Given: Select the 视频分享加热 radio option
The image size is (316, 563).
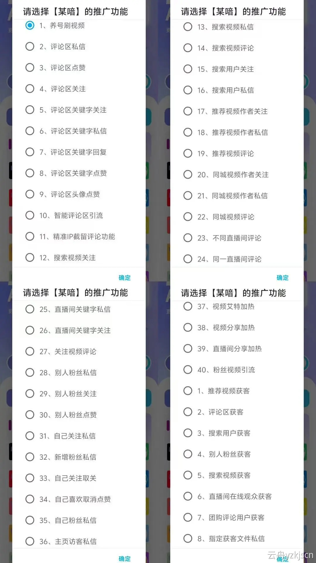Looking at the screenshot, I should [x=188, y=328].
